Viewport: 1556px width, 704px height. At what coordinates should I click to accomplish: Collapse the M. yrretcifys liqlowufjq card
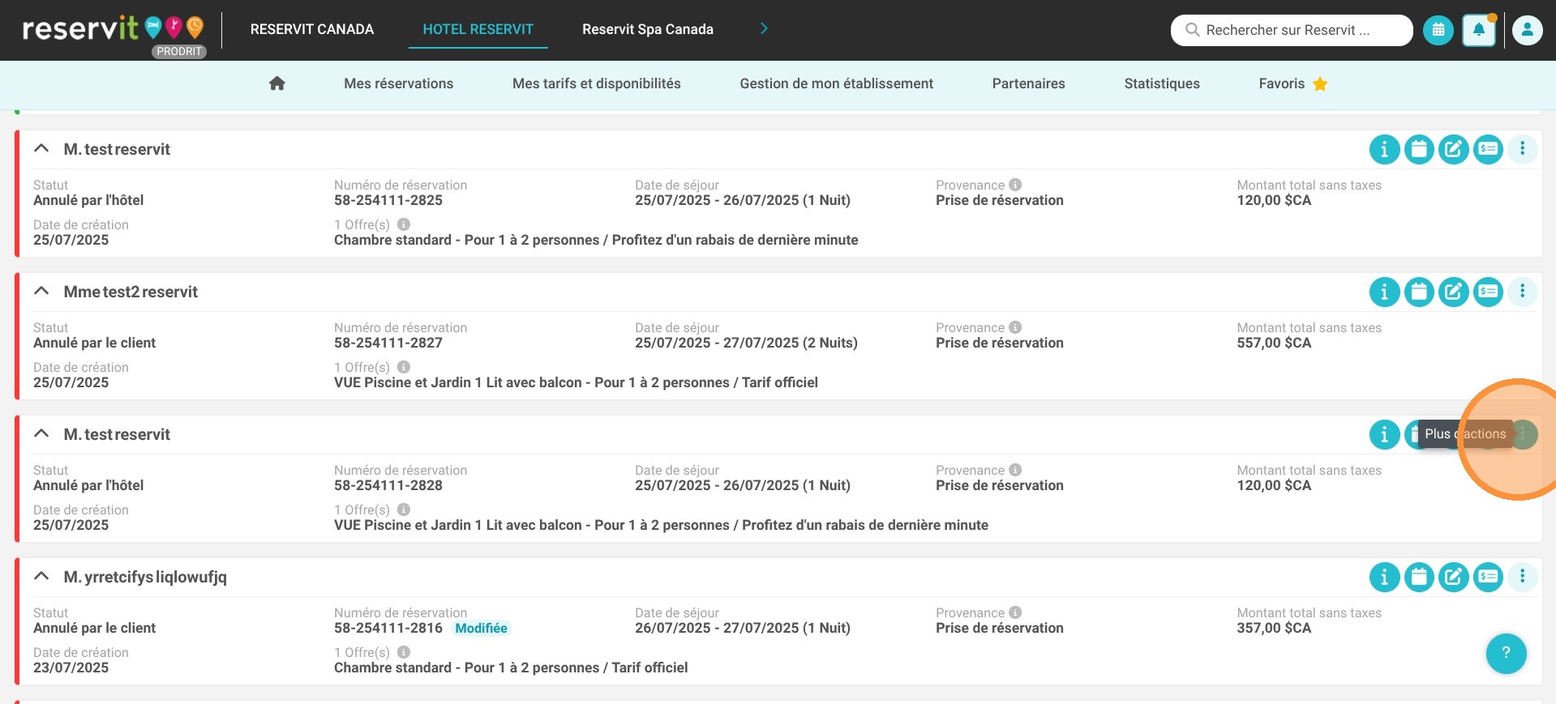click(x=41, y=577)
